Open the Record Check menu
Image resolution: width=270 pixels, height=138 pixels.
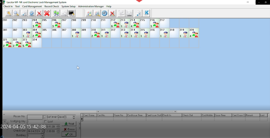[x=52, y=6]
